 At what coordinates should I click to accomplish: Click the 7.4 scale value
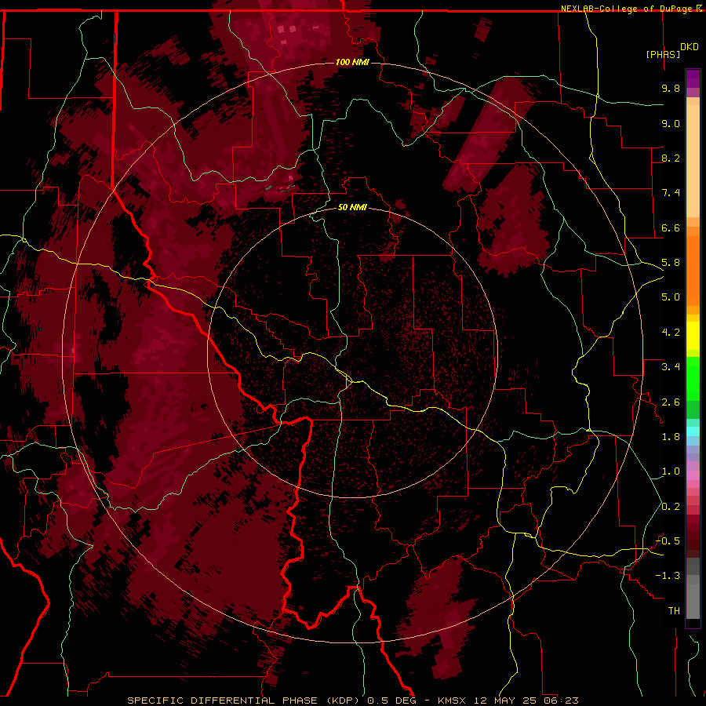click(671, 193)
